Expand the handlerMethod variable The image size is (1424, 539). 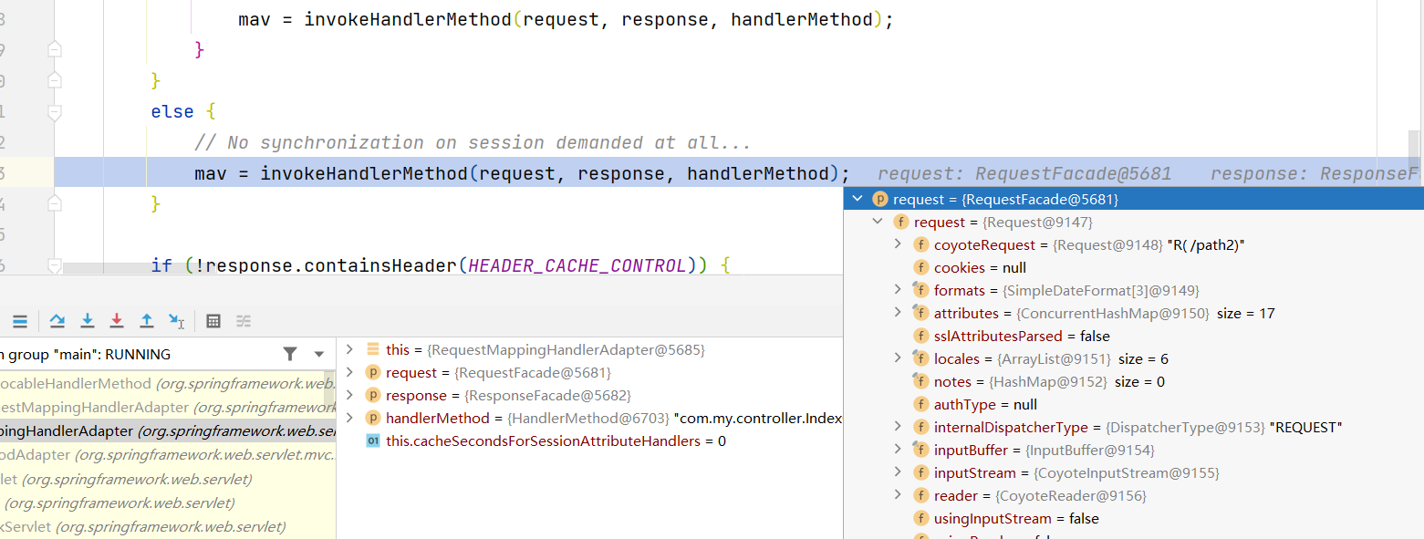tap(349, 418)
